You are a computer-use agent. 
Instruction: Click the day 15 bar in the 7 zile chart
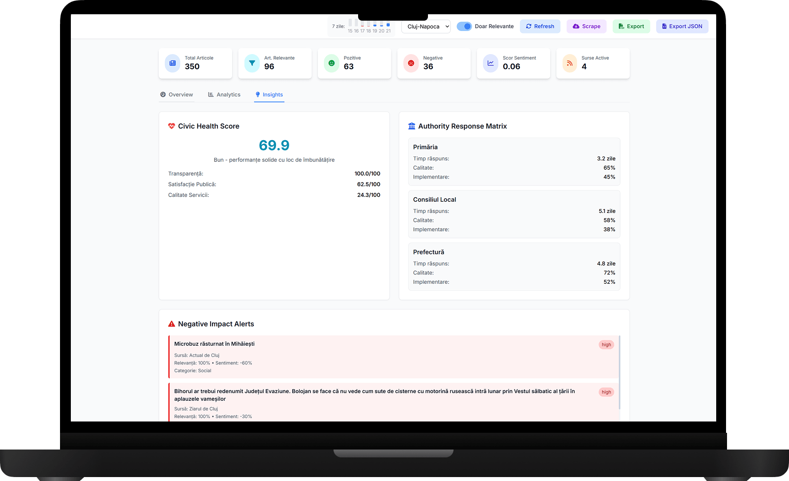point(350,23)
